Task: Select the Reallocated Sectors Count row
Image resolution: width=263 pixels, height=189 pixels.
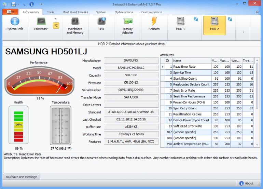Action: click(207, 84)
